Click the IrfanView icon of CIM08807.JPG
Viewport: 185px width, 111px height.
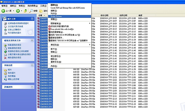pos(39,69)
